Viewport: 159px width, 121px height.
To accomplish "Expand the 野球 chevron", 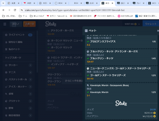I will tap(31, 108).
